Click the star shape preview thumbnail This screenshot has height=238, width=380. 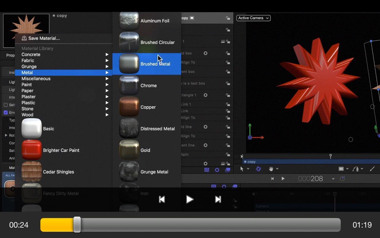[x=26, y=31]
